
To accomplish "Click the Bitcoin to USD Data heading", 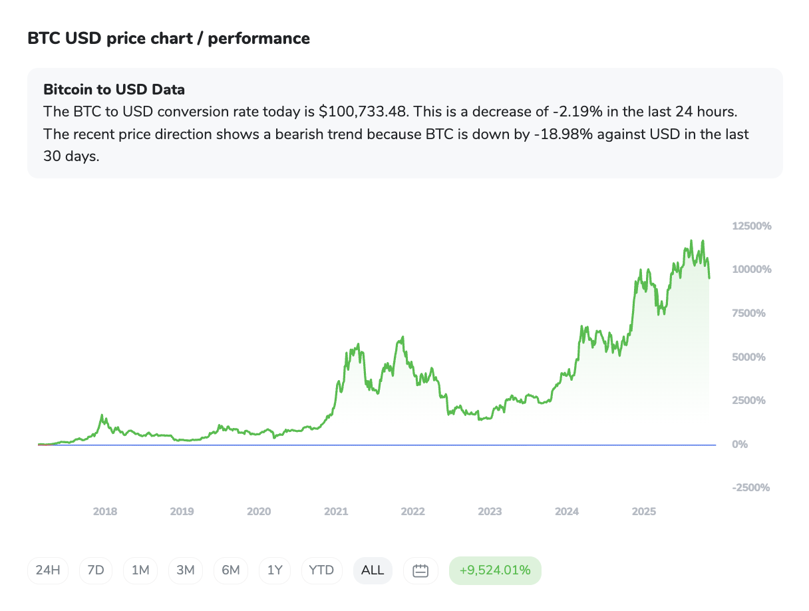I will [x=114, y=89].
